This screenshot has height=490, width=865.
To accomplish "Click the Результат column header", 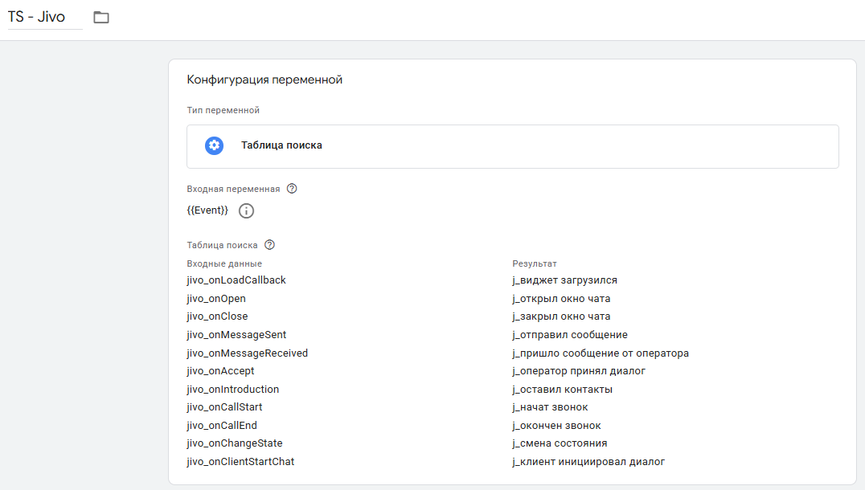I will (534, 263).
